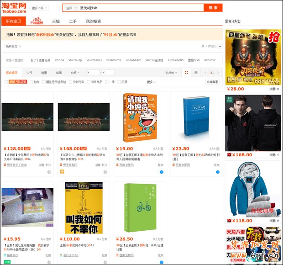283x265 pixels.
Task: Switch to grid view layout
Action: click(x=186, y=73)
